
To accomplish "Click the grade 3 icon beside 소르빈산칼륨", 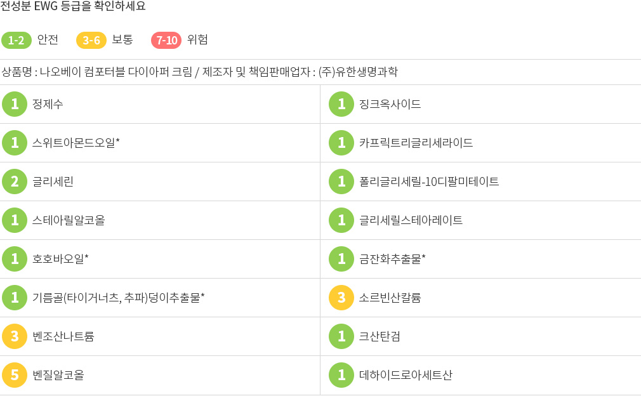I will point(341,298).
